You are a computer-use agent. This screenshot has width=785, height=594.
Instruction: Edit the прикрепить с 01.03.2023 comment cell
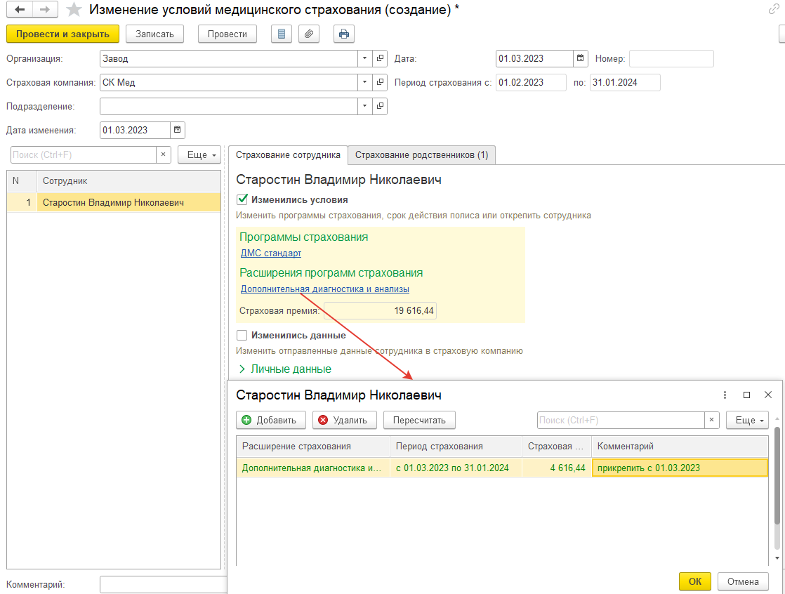click(x=680, y=468)
